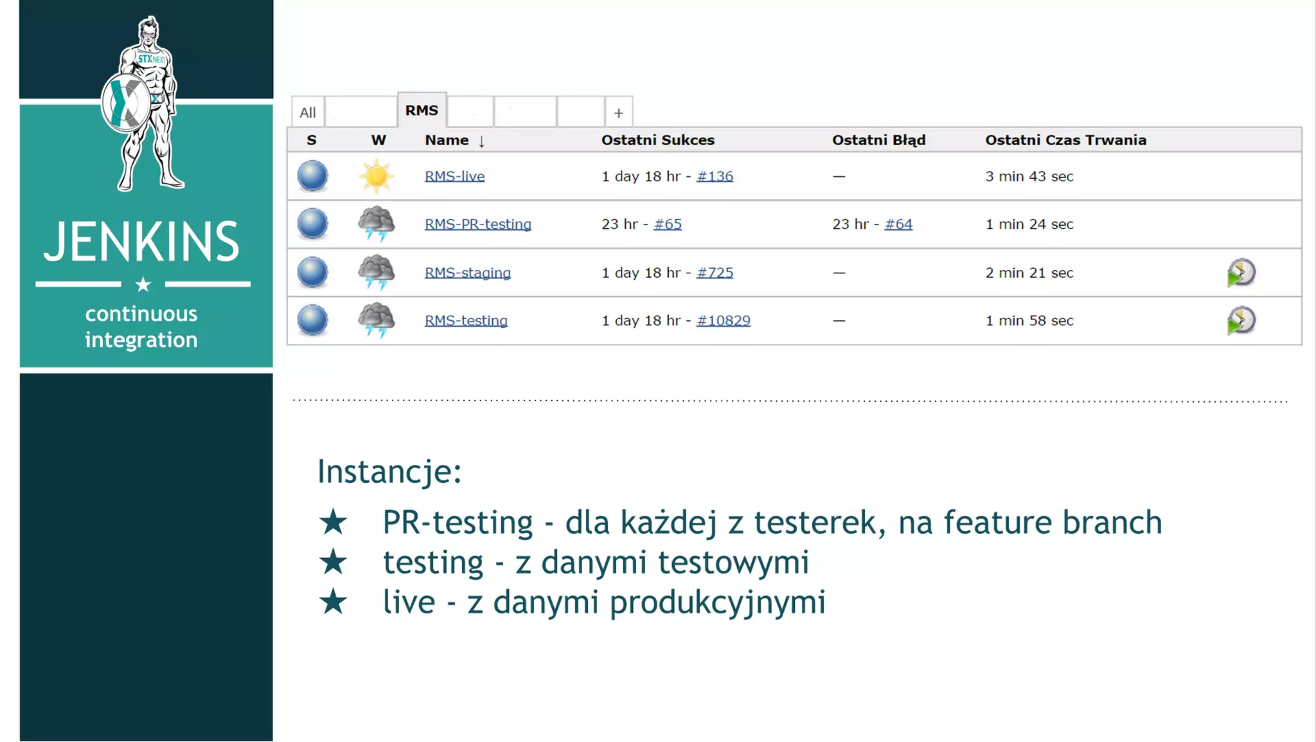Screen dimensions: 1316x742
Task: Sort by Ostatni Błąd column
Action: tap(878, 140)
